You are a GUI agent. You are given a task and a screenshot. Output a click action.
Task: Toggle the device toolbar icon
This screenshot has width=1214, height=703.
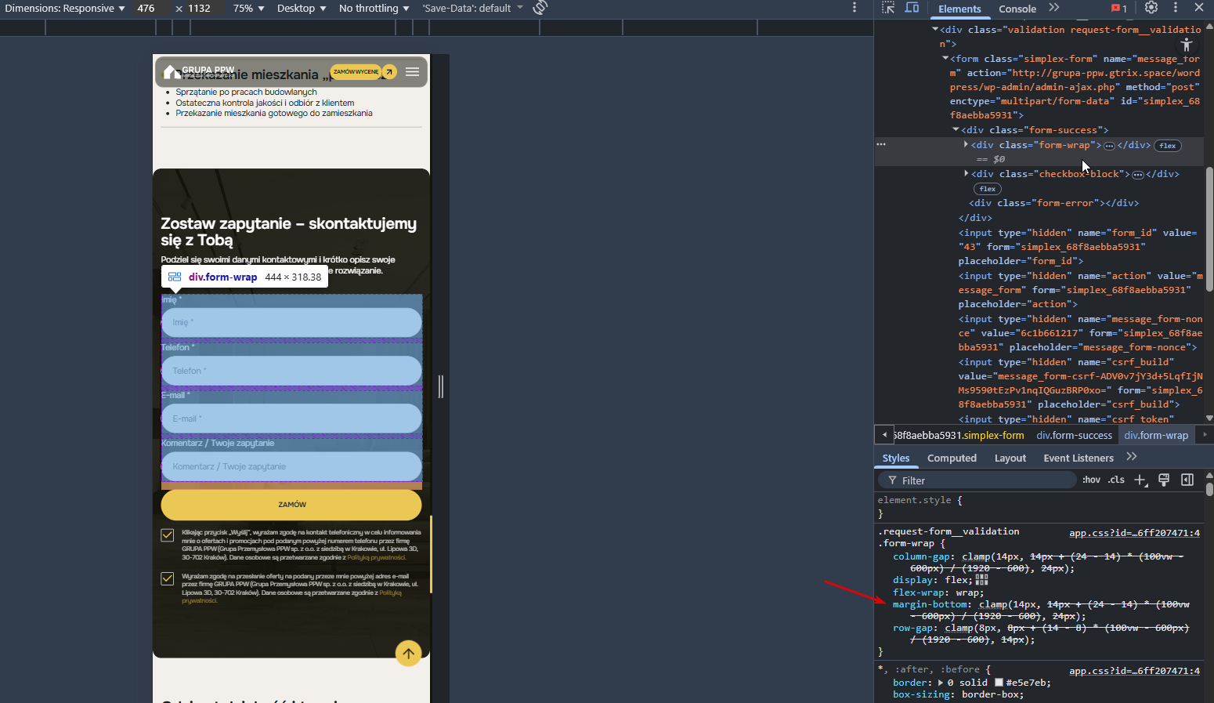pos(912,8)
